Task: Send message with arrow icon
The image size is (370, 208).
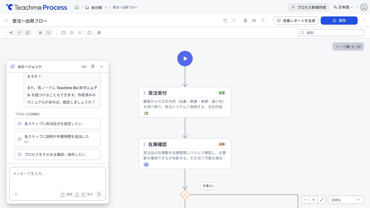Action: pyautogui.click(x=99, y=194)
